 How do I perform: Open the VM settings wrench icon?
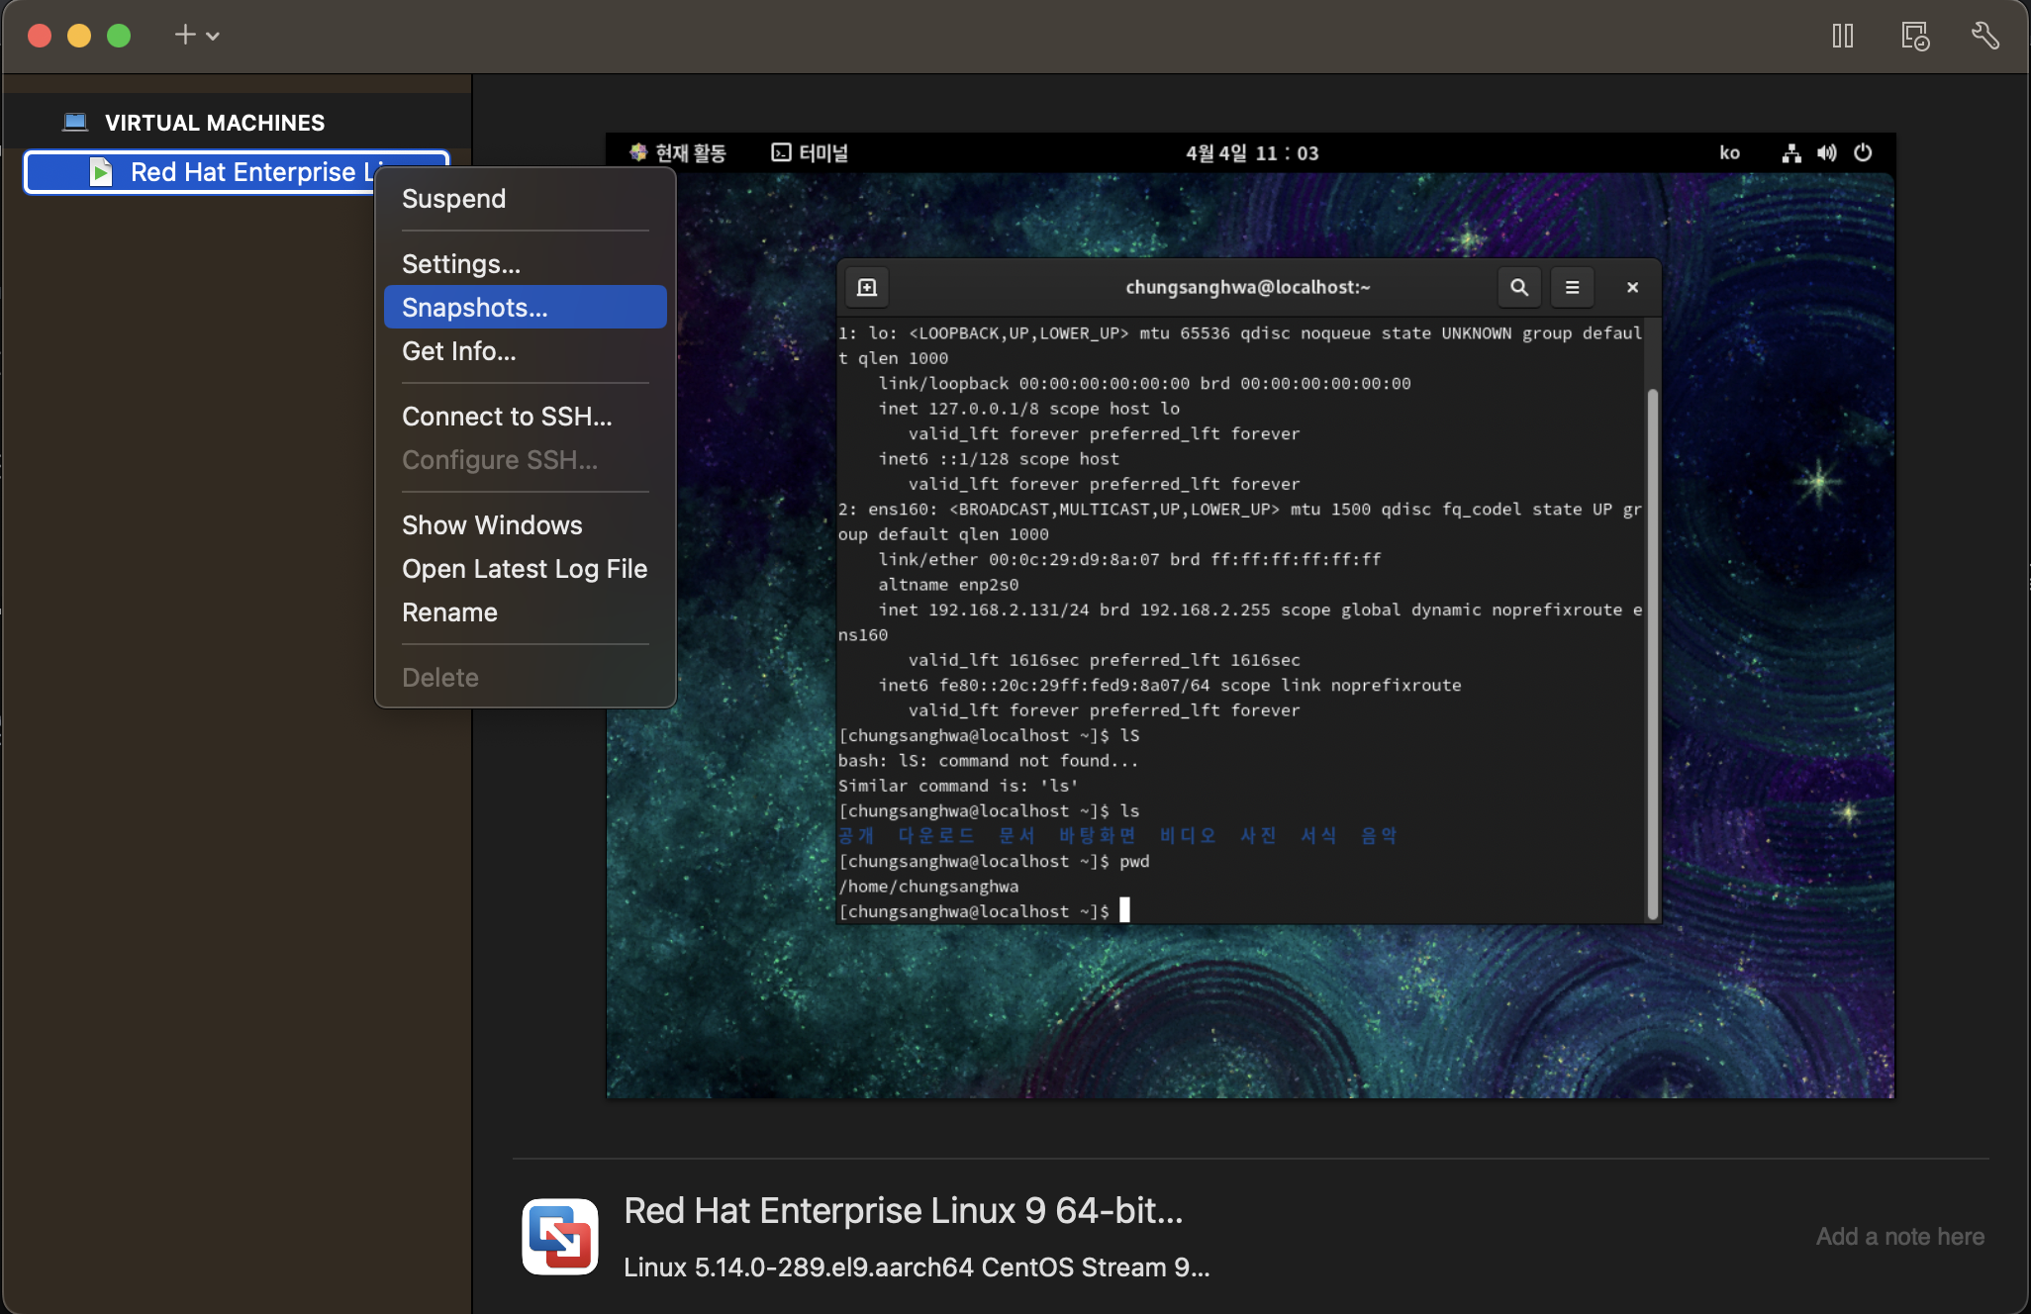pos(1985,37)
